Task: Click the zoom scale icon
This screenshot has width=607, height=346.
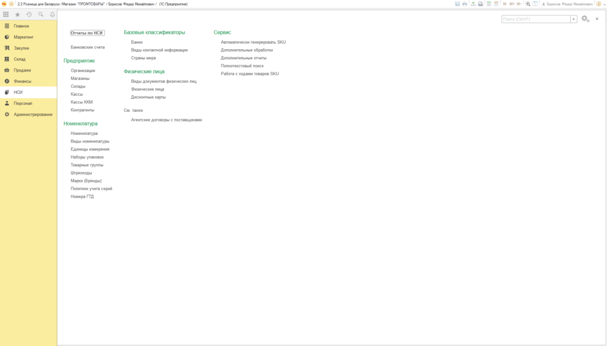Action: coord(528,4)
